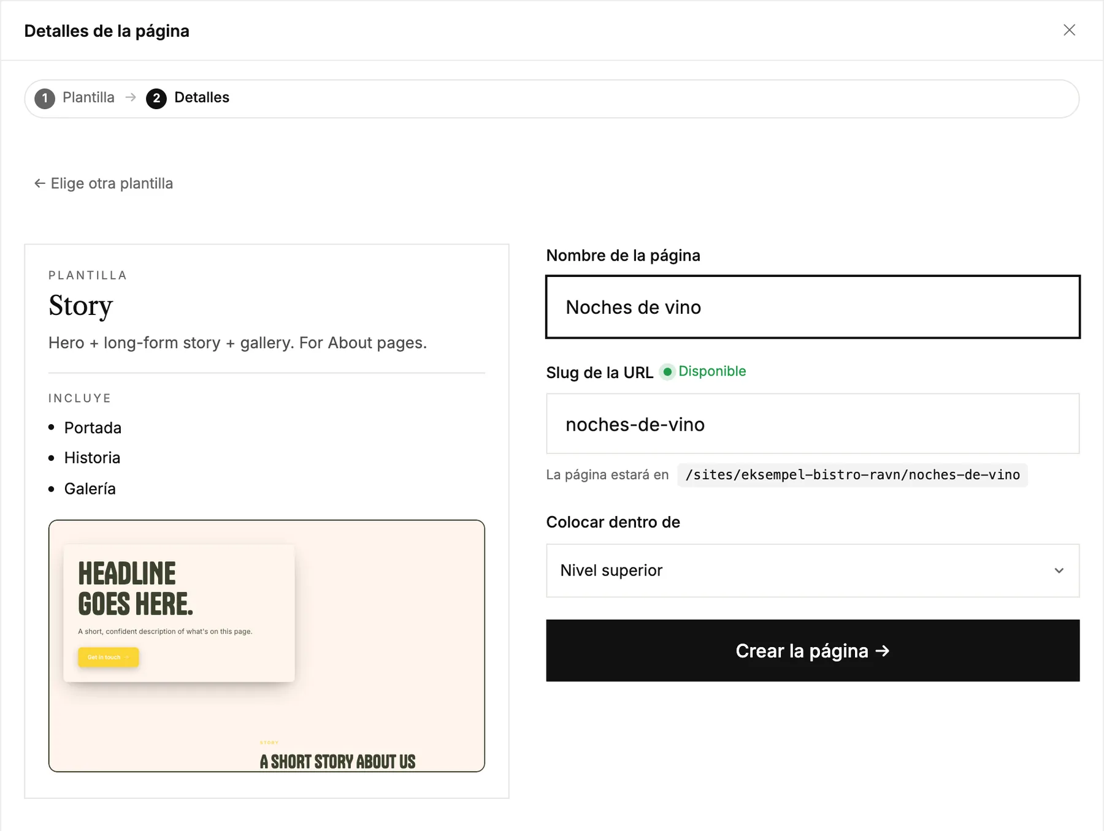Click the green Disponible status dot
The width and height of the screenshot is (1104, 831).
tap(667, 372)
